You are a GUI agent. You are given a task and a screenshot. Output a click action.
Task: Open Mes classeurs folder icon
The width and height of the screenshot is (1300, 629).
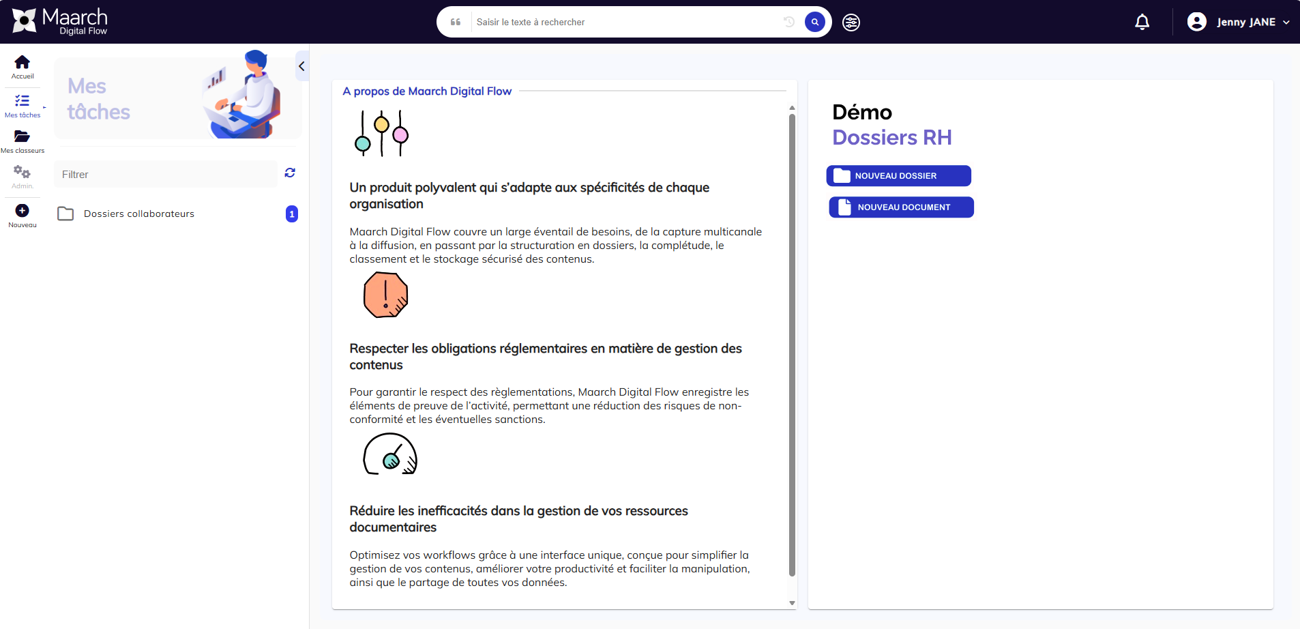(x=22, y=137)
